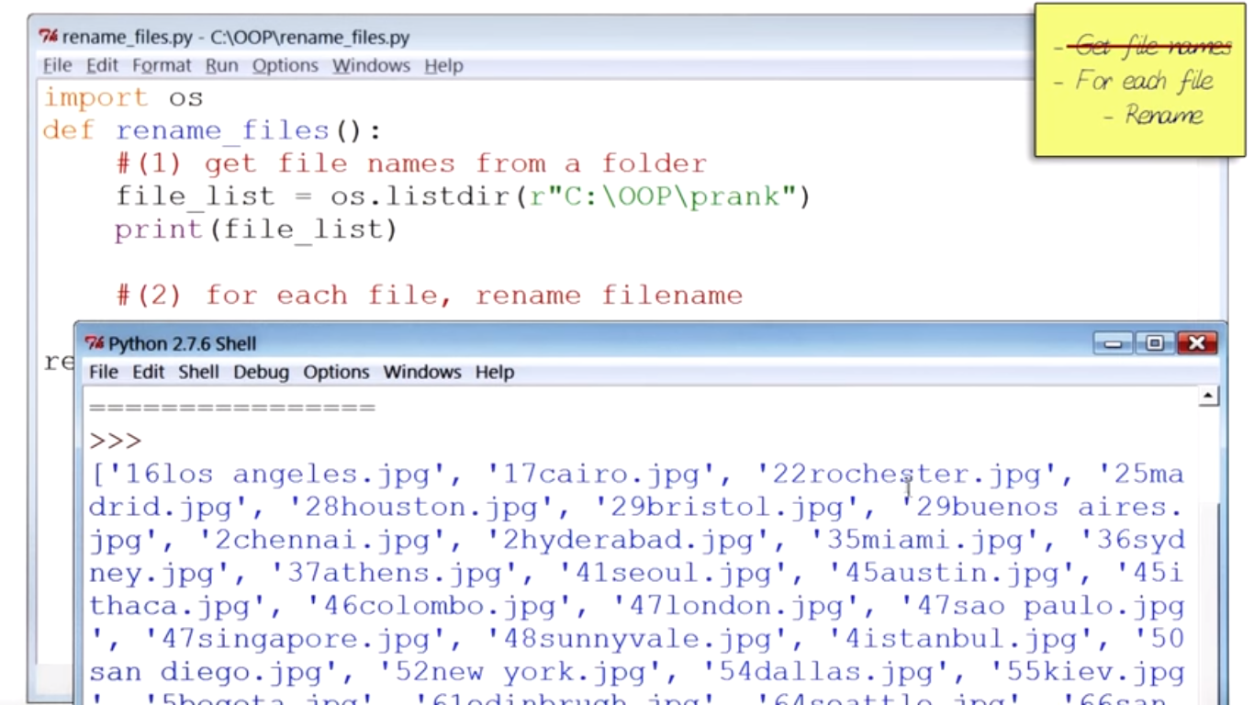Click '52new york.jpg' in Shell output
Screen dimensions: 1254x705
(x=521, y=672)
